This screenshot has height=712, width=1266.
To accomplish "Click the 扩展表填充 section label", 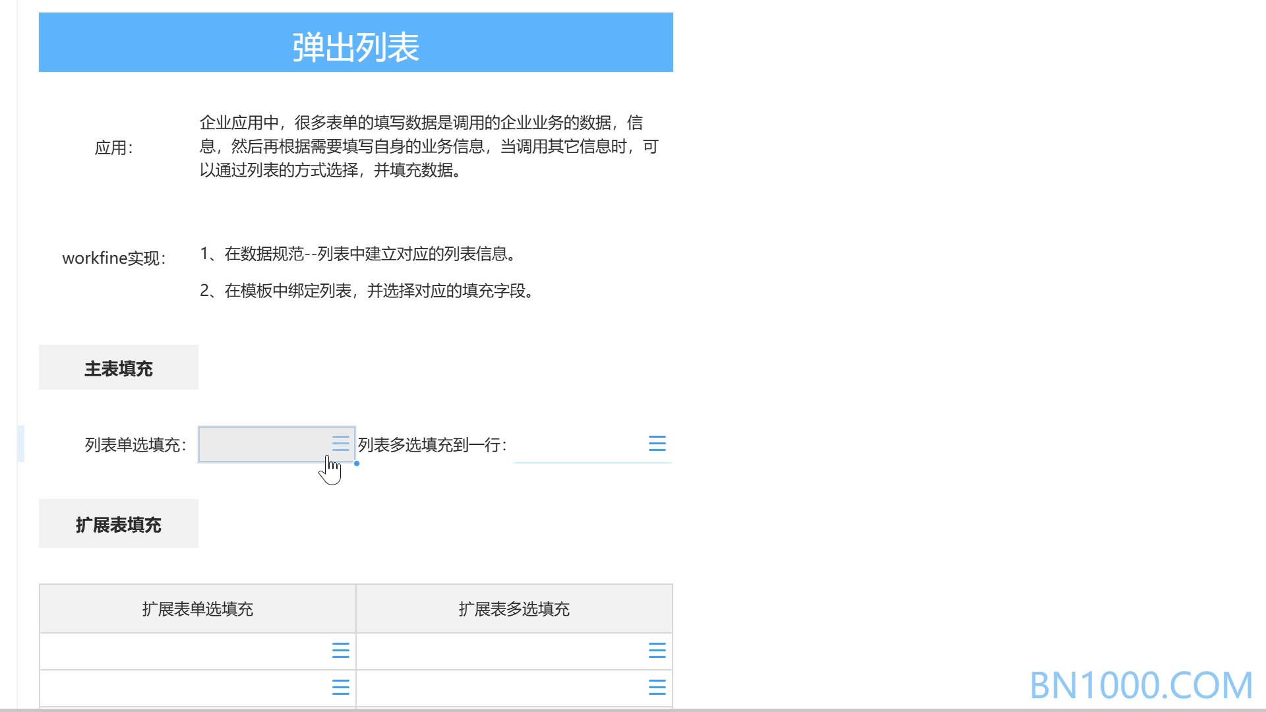I will [x=119, y=523].
